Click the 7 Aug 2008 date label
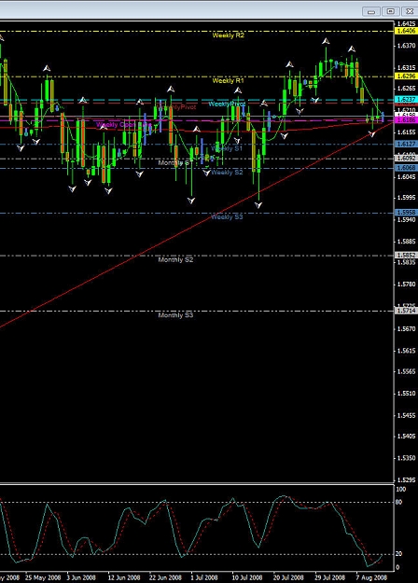418x583 pixels. click(371, 577)
